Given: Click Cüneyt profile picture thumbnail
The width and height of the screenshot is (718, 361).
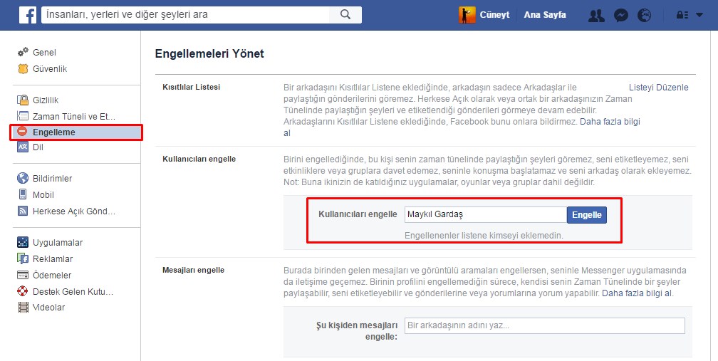Looking at the screenshot, I should (467, 15).
